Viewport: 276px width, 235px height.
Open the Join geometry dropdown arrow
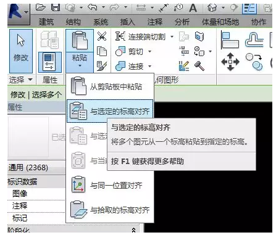coord(149,66)
